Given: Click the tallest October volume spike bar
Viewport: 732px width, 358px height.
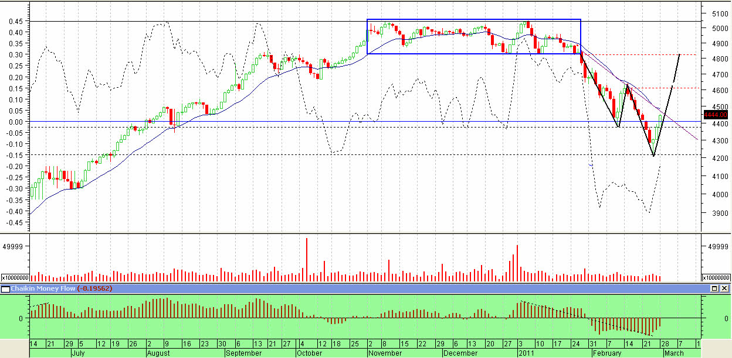Looking at the screenshot, I should (307, 259).
